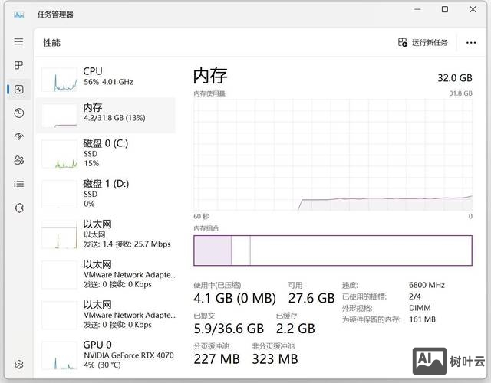
Task: Click the 2.2 GB cached value
Action: 295,329
